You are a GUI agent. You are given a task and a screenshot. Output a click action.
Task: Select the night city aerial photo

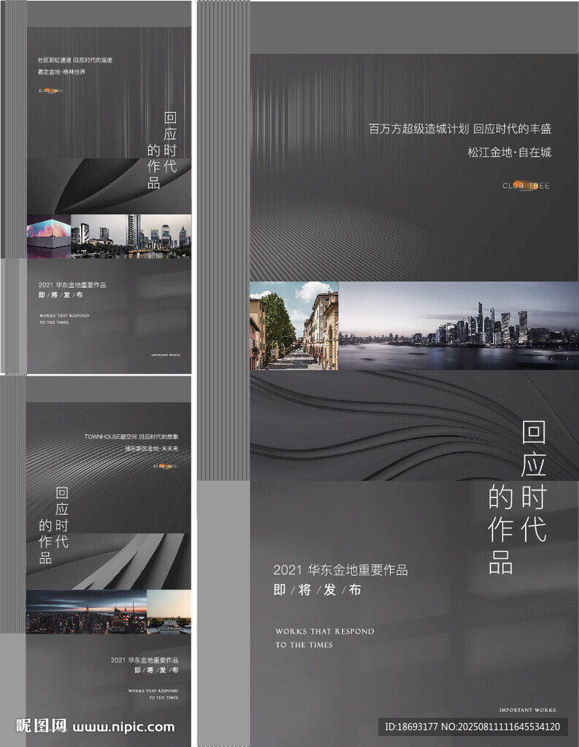86,612
